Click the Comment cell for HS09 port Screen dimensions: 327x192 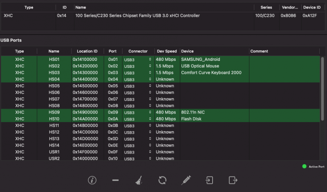[x=284, y=112]
